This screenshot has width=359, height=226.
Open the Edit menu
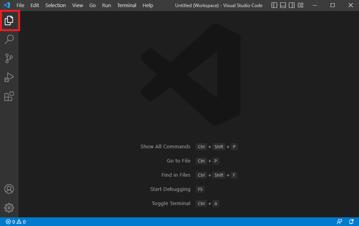click(35, 5)
